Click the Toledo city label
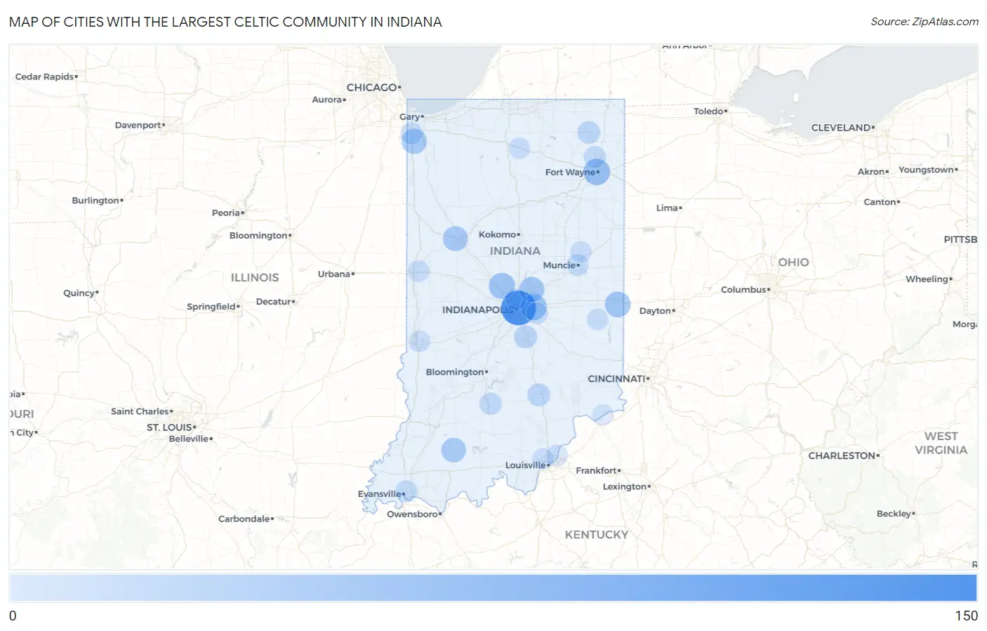The width and height of the screenshot is (987, 631). point(708,111)
